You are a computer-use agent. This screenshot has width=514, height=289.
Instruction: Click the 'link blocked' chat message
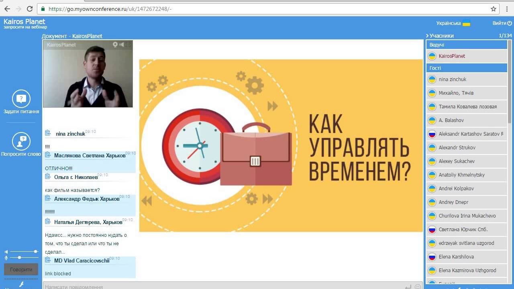[x=58, y=274]
